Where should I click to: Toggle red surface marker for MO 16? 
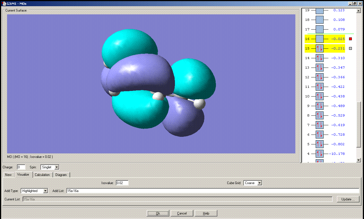coord(350,39)
